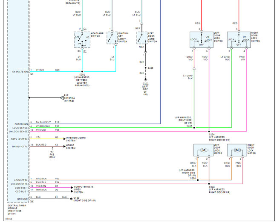Click the left door jamb switch symbol
The width and height of the screenshot is (277, 223).
[142, 38]
